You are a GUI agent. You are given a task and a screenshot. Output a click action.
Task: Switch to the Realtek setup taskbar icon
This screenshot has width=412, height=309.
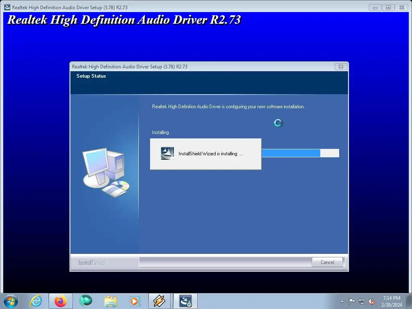tap(185, 301)
